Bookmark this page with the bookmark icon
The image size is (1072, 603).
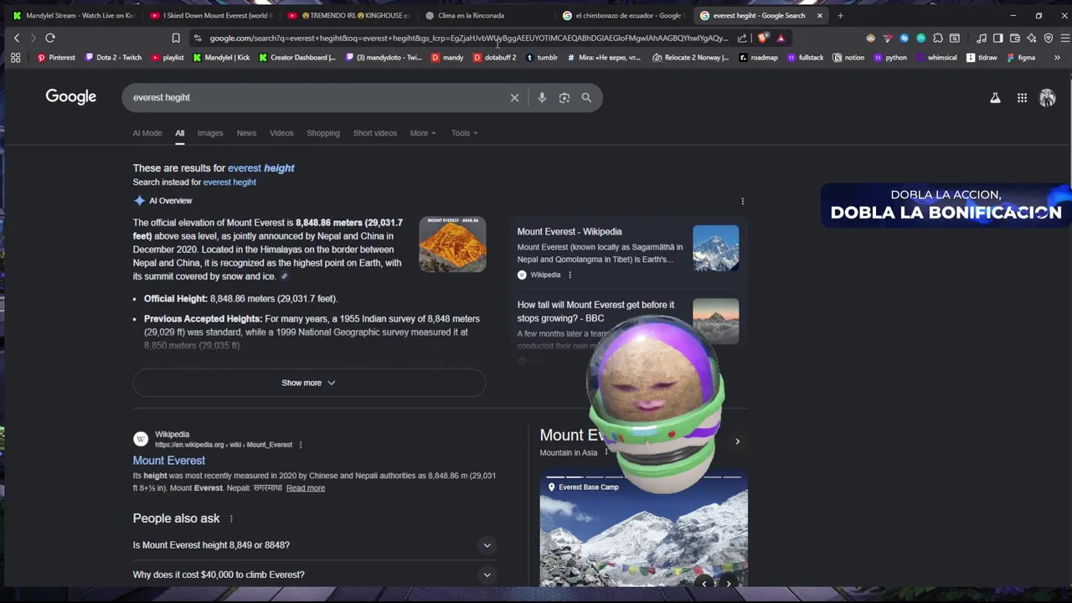(x=176, y=38)
